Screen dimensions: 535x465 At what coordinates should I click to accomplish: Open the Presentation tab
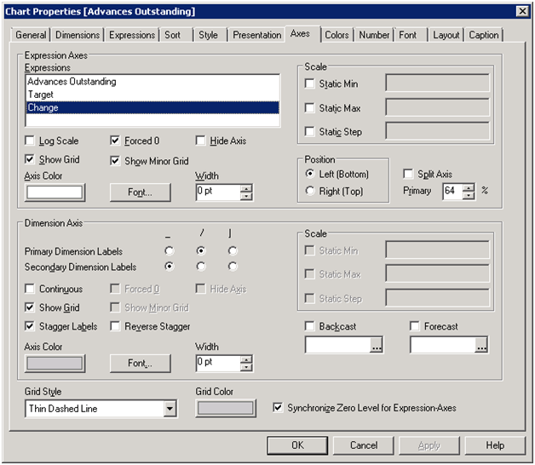tap(256, 35)
